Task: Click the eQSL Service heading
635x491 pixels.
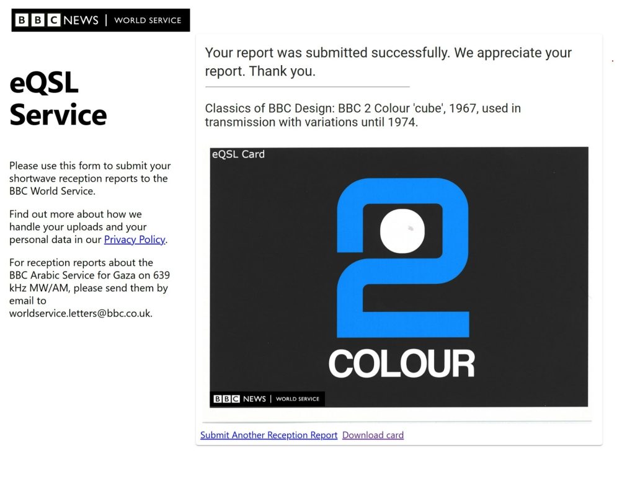Action: (x=58, y=99)
